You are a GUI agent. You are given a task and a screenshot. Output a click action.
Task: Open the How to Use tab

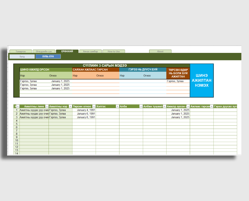pos(114,52)
